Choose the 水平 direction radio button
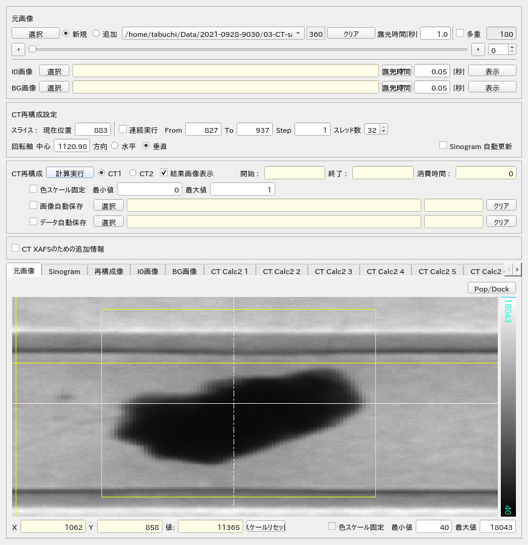The height and width of the screenshot is (545, 528). click(115, 146)
